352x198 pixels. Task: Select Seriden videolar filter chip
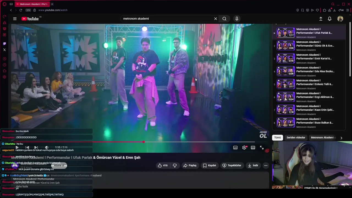(296, 137)
